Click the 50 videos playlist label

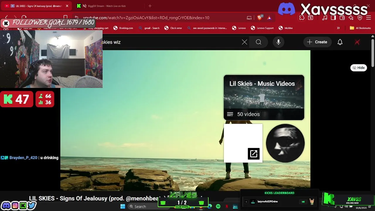(248, 114)
